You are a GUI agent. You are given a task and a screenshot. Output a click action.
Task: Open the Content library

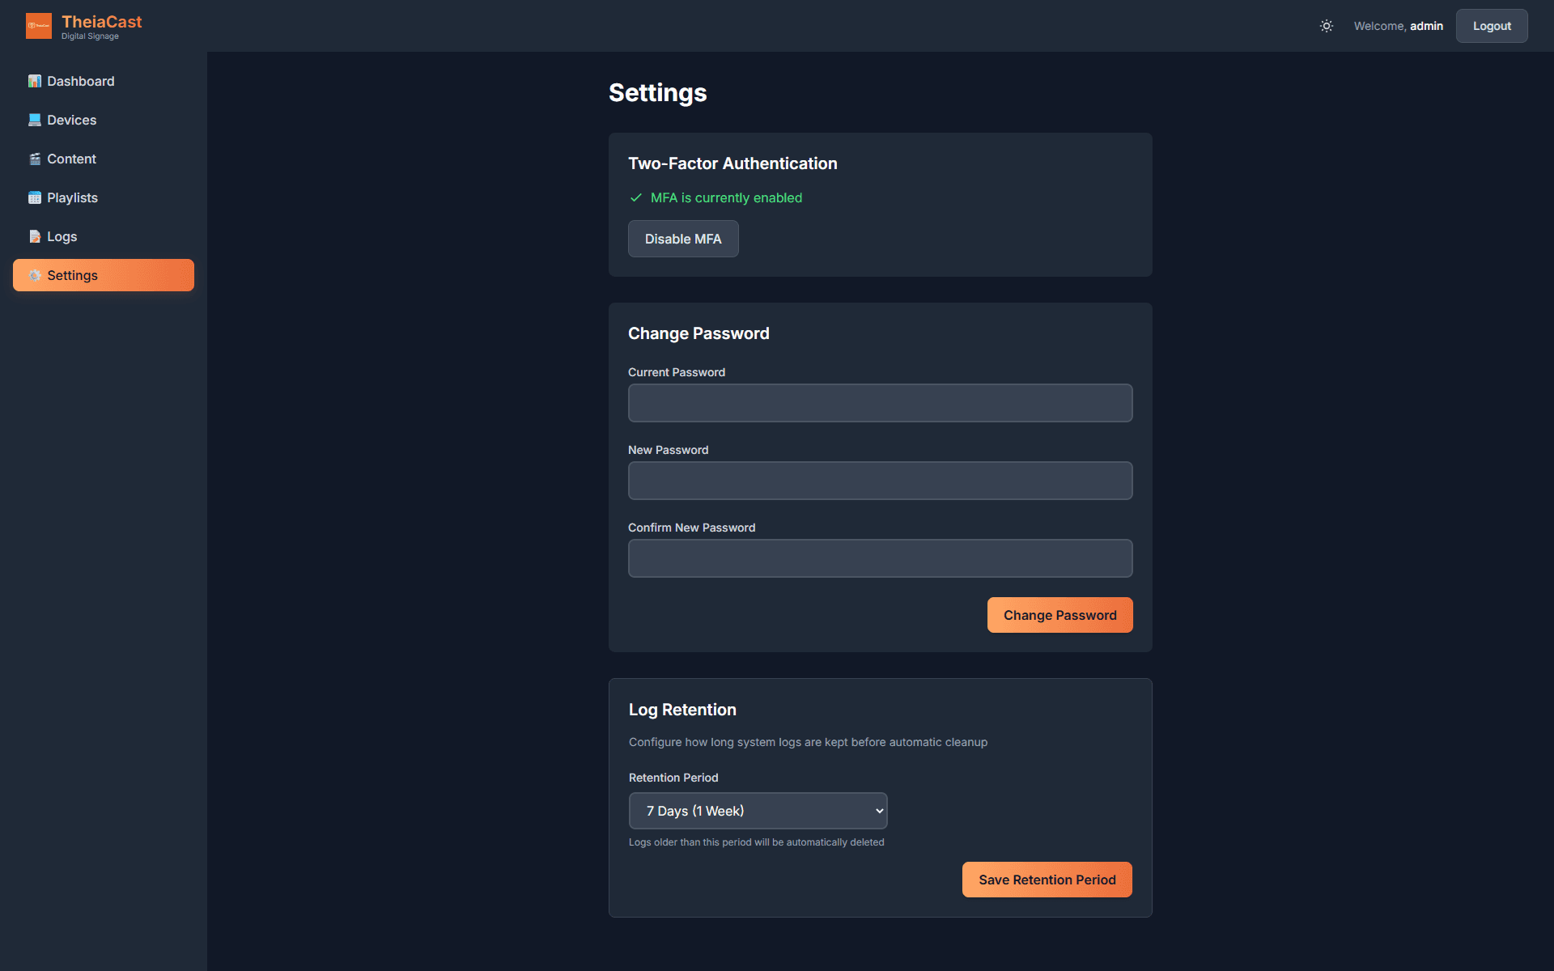coord(71,159)
